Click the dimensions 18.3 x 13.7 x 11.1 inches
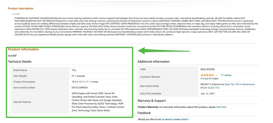The image size is (273, 123). [x=85, y=82]
